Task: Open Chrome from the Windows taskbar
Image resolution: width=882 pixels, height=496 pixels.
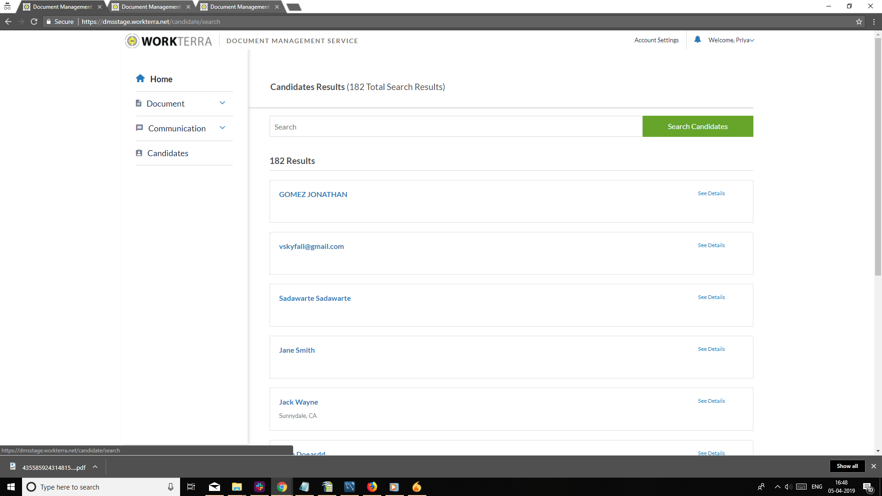Action: pos(282,487)
